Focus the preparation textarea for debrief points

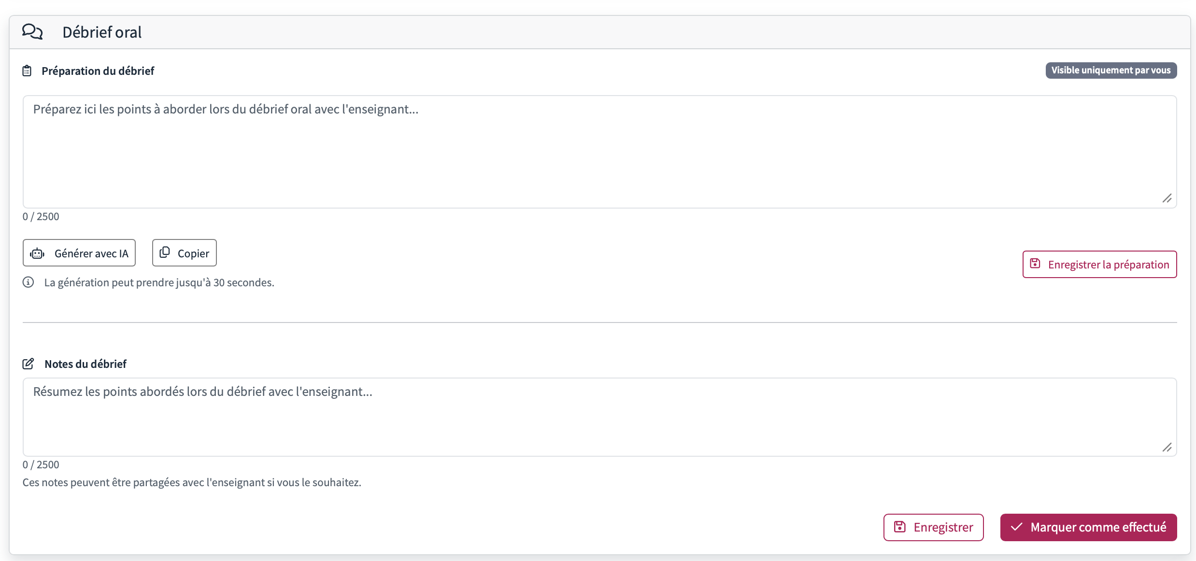(600, 152)
